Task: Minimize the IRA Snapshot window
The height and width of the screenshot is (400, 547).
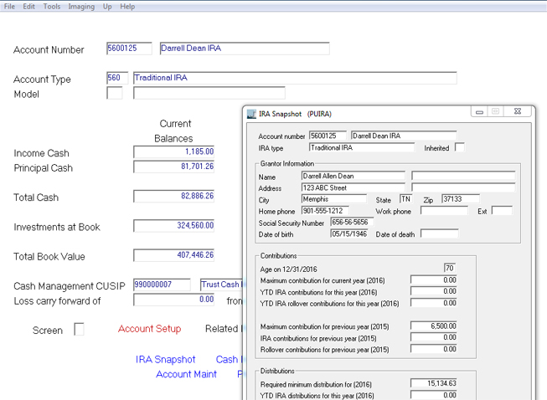Action: click(480, 111)
